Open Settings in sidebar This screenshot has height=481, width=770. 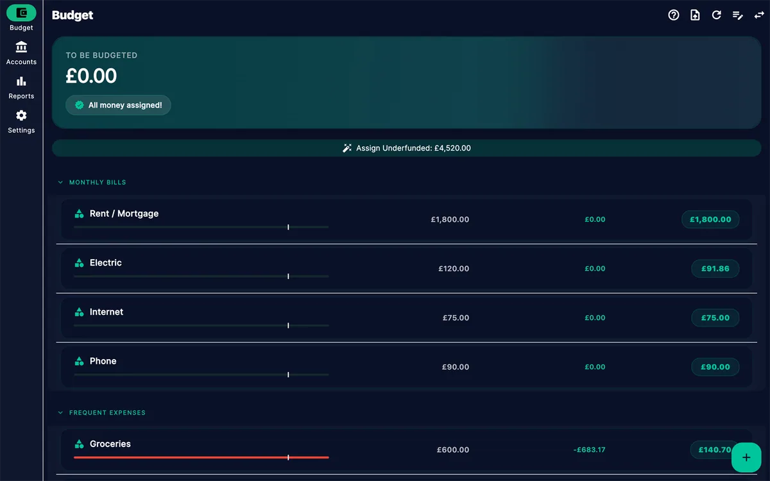coord(21,121)
